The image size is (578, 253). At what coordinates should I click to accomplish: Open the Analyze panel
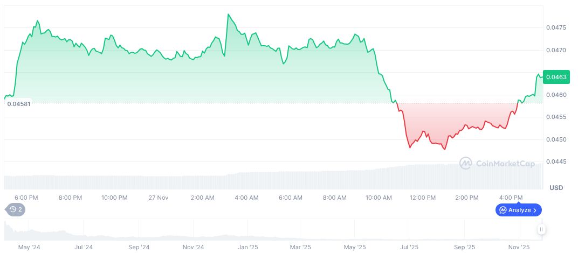click(x=518, y=210)
